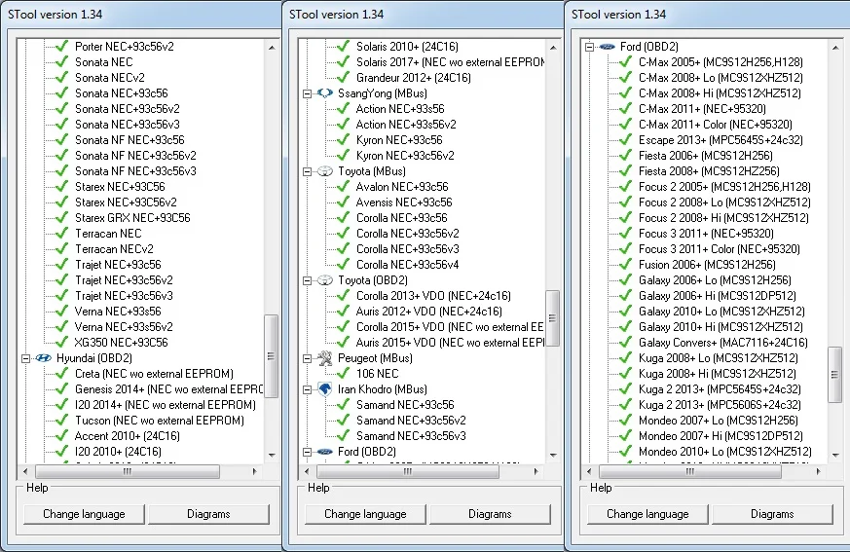Click Change language in left window
This screenshot has height=552, width=850.
(84, 514)
